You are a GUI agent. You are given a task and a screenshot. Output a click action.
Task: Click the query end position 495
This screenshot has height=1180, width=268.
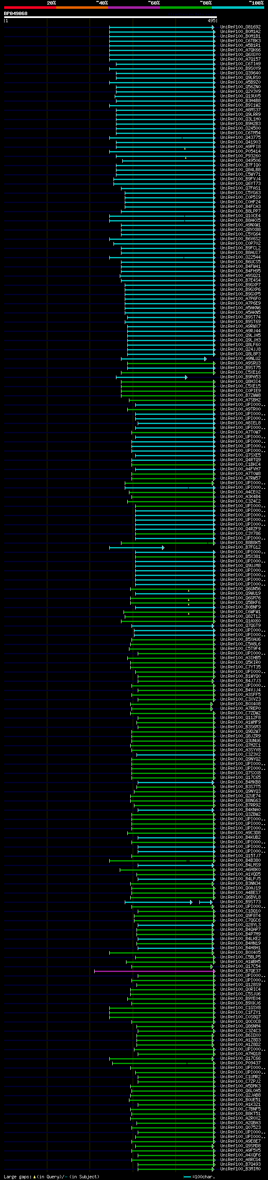pos(211,21)
